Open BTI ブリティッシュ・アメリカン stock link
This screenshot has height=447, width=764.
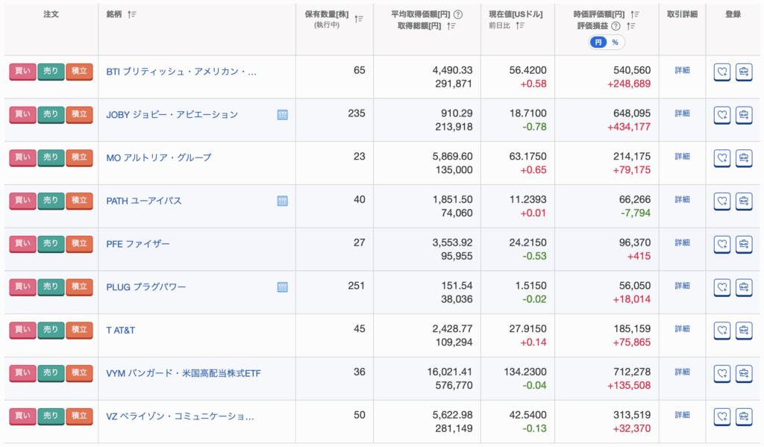click(181, 72)
